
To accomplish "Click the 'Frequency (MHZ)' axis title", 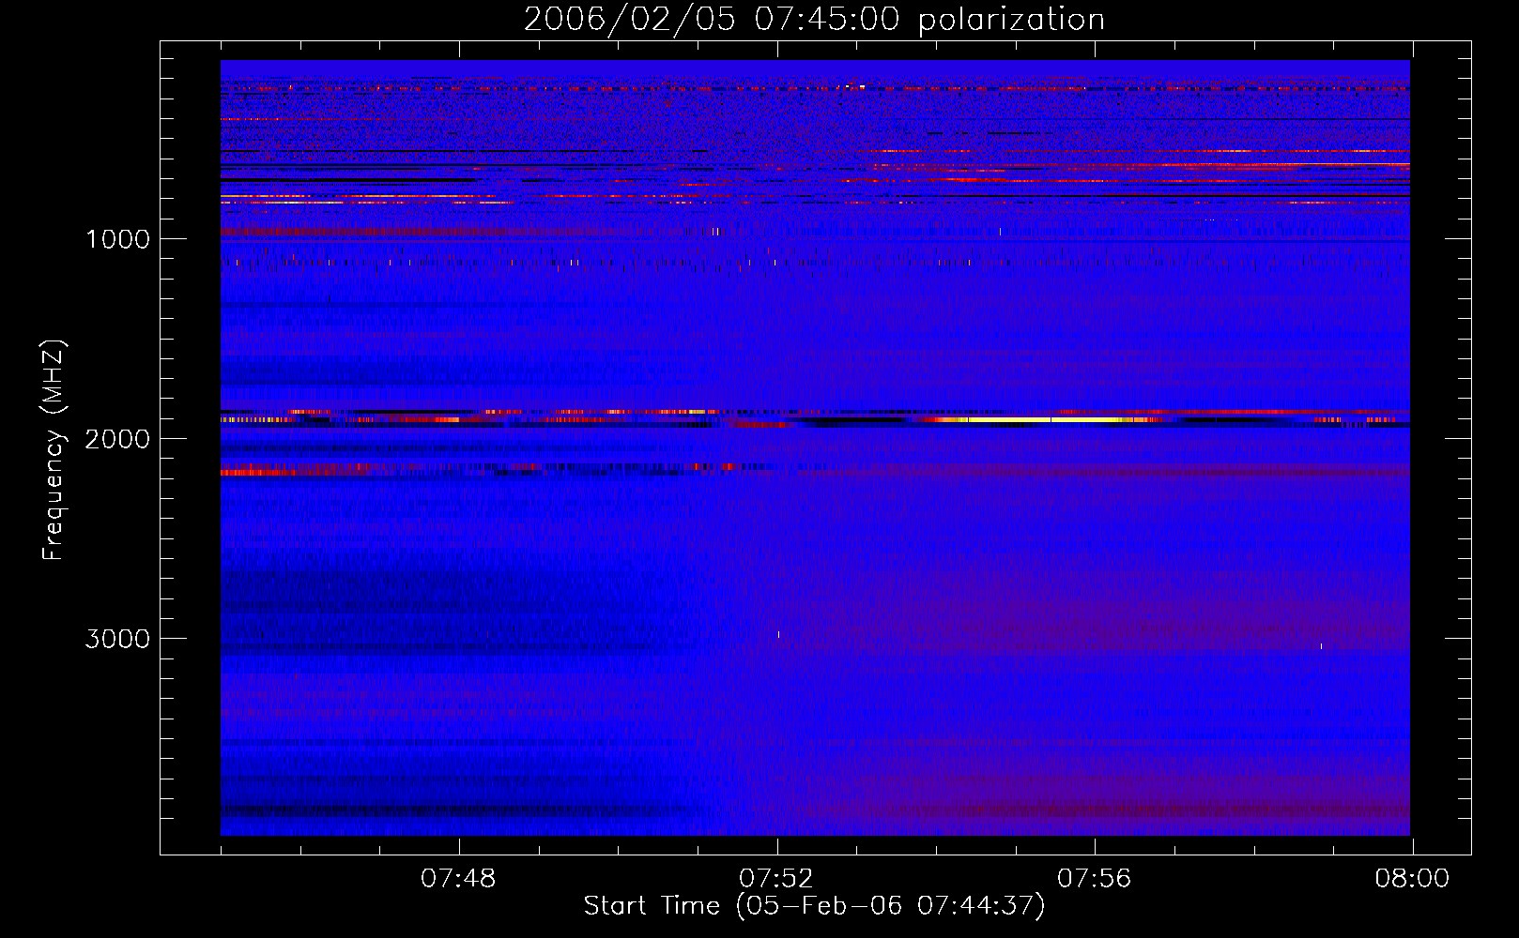I will (x=54, y=450).
